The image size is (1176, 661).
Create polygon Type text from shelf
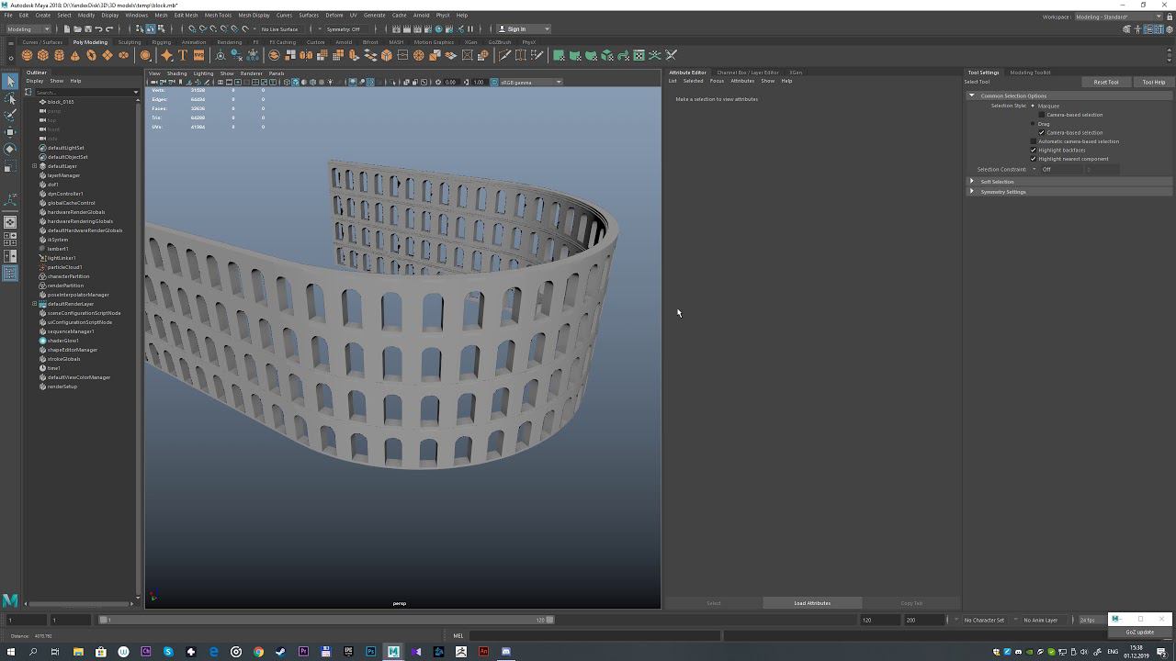(183, 55)
